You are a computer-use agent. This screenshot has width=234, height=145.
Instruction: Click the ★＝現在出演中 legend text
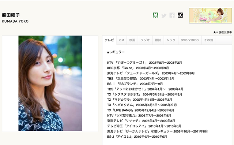[x=223, y=32]
